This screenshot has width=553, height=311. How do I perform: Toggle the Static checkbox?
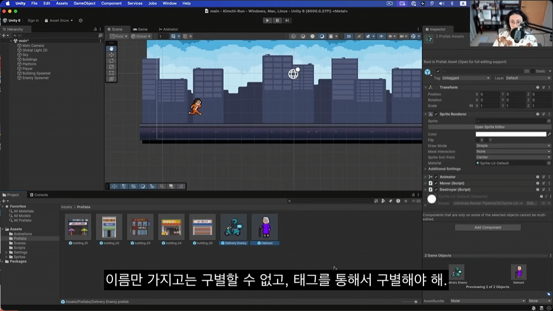532,71
